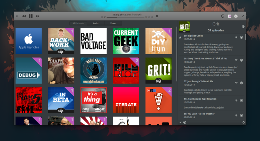The width and height of the screenshot is (260, 141).
Task: Hide the Grit episode details panel
Action: 243,27
